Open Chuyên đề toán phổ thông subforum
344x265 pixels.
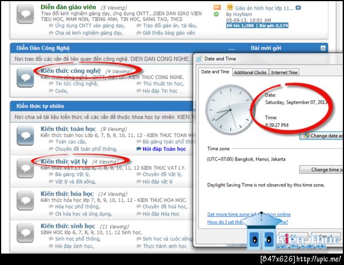[x=86, y=149]
